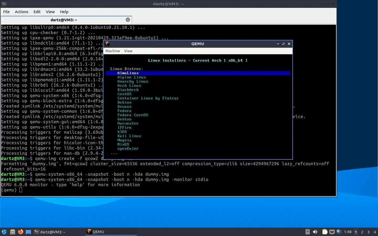Image resolution: width=378 pixels, height=236 pixels.
Task: Click the removable media eject tray icon
Action: 308,232
